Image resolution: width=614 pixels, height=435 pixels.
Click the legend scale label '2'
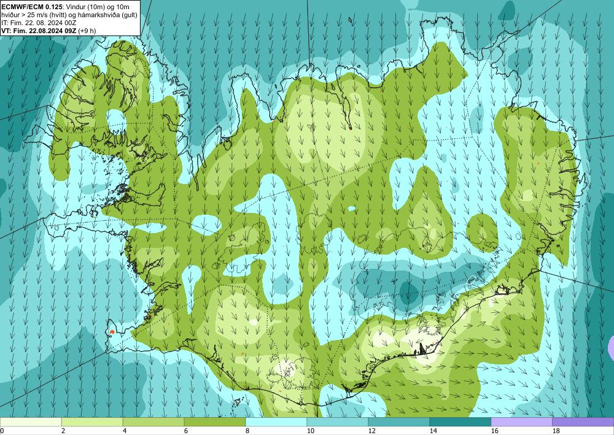click(63, 431)
